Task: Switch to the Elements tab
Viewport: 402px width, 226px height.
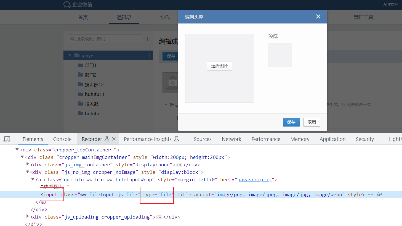Action: point(33,139)
